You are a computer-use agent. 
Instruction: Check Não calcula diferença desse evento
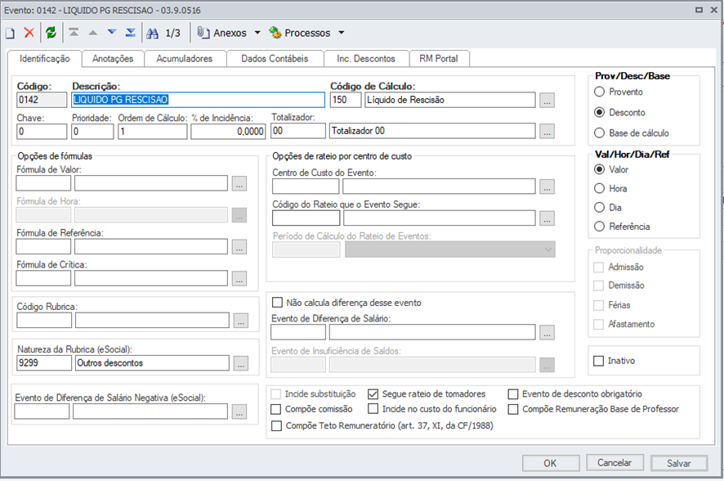tap(278, 303)
